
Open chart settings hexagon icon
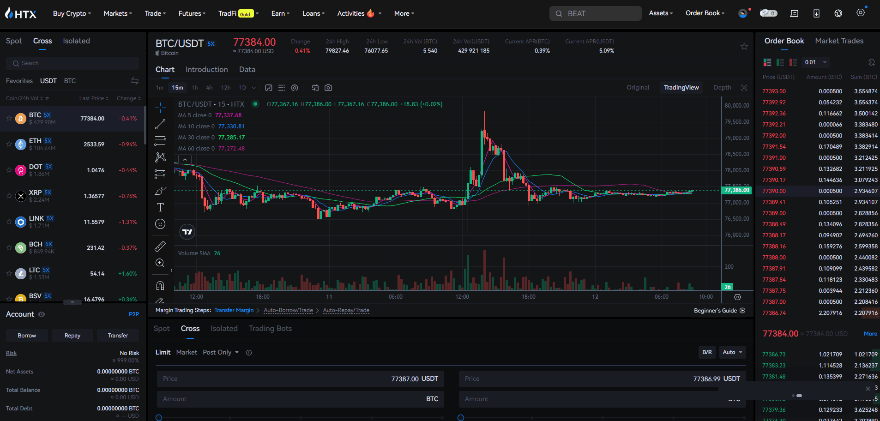click(x=295, y=88)
